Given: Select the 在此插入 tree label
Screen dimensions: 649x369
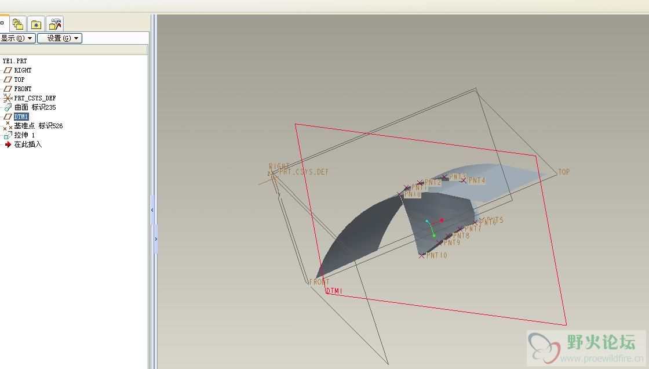Looking at the screenshot, I should [28, 144].
